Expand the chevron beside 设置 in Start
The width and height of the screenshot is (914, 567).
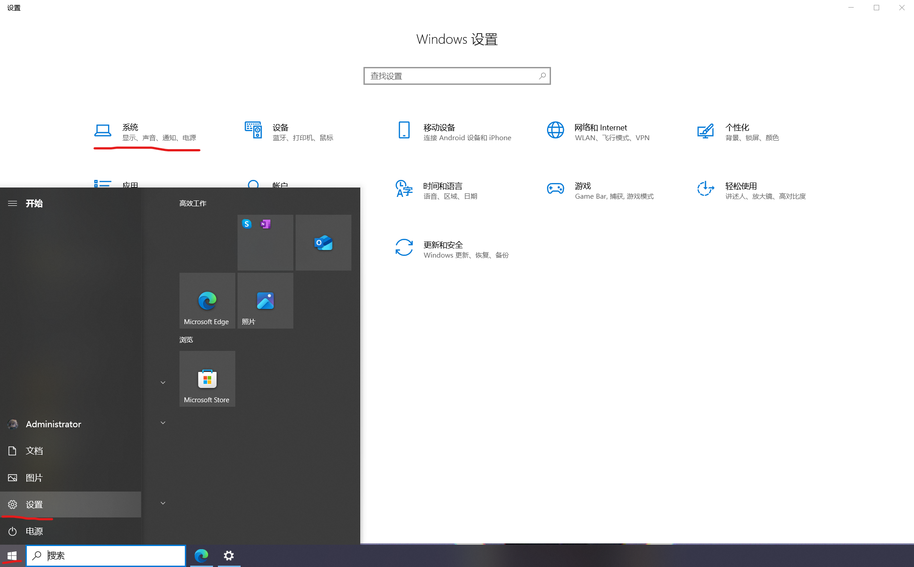click(x=163, y=503)
